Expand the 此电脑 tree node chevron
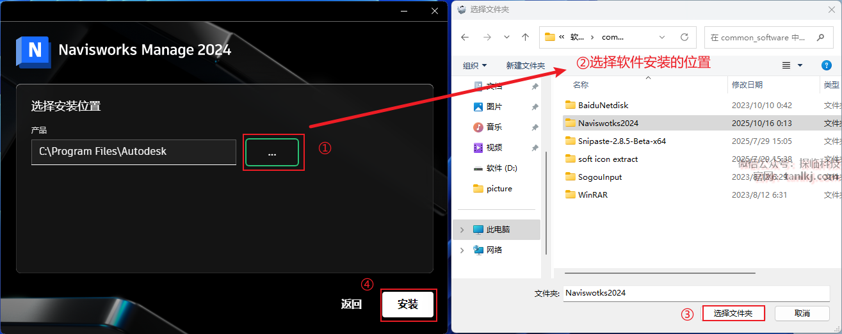Image resolution: width=842 pixels, height=334 pixels. click(x=462, y=229)
